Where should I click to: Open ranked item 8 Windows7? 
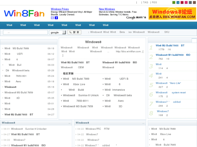(163, 111)
